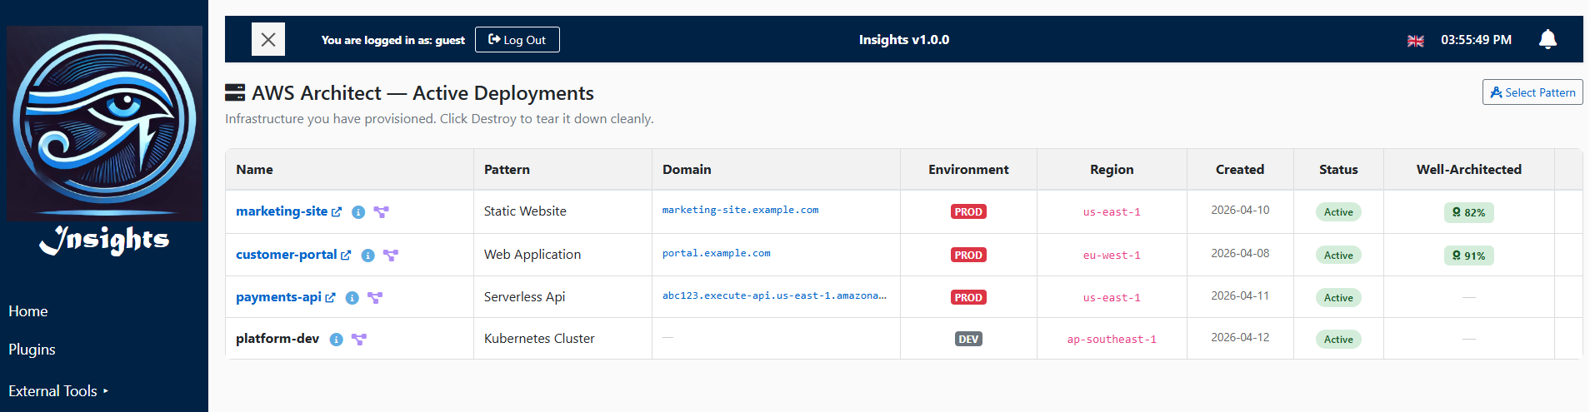Click the info icon next to platform-dev
Image resolution: width=1590 pixels, height=412 pixels.
point(336,340)
